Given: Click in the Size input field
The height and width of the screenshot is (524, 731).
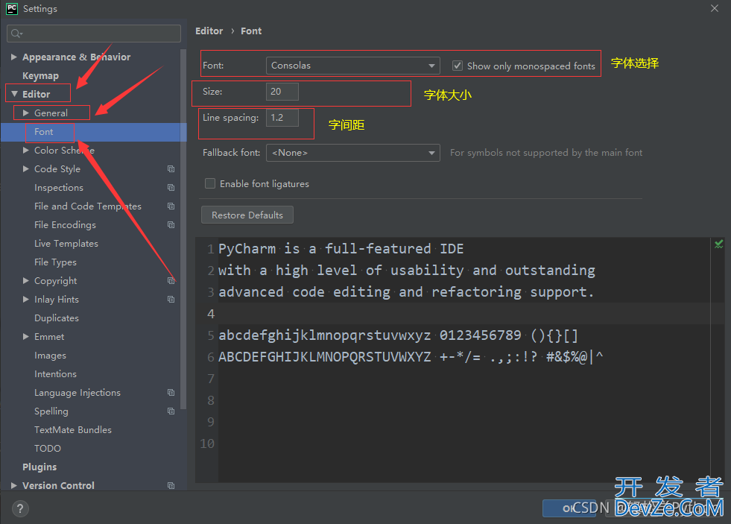Looking at the screenshot, I should tap(282, 92).
